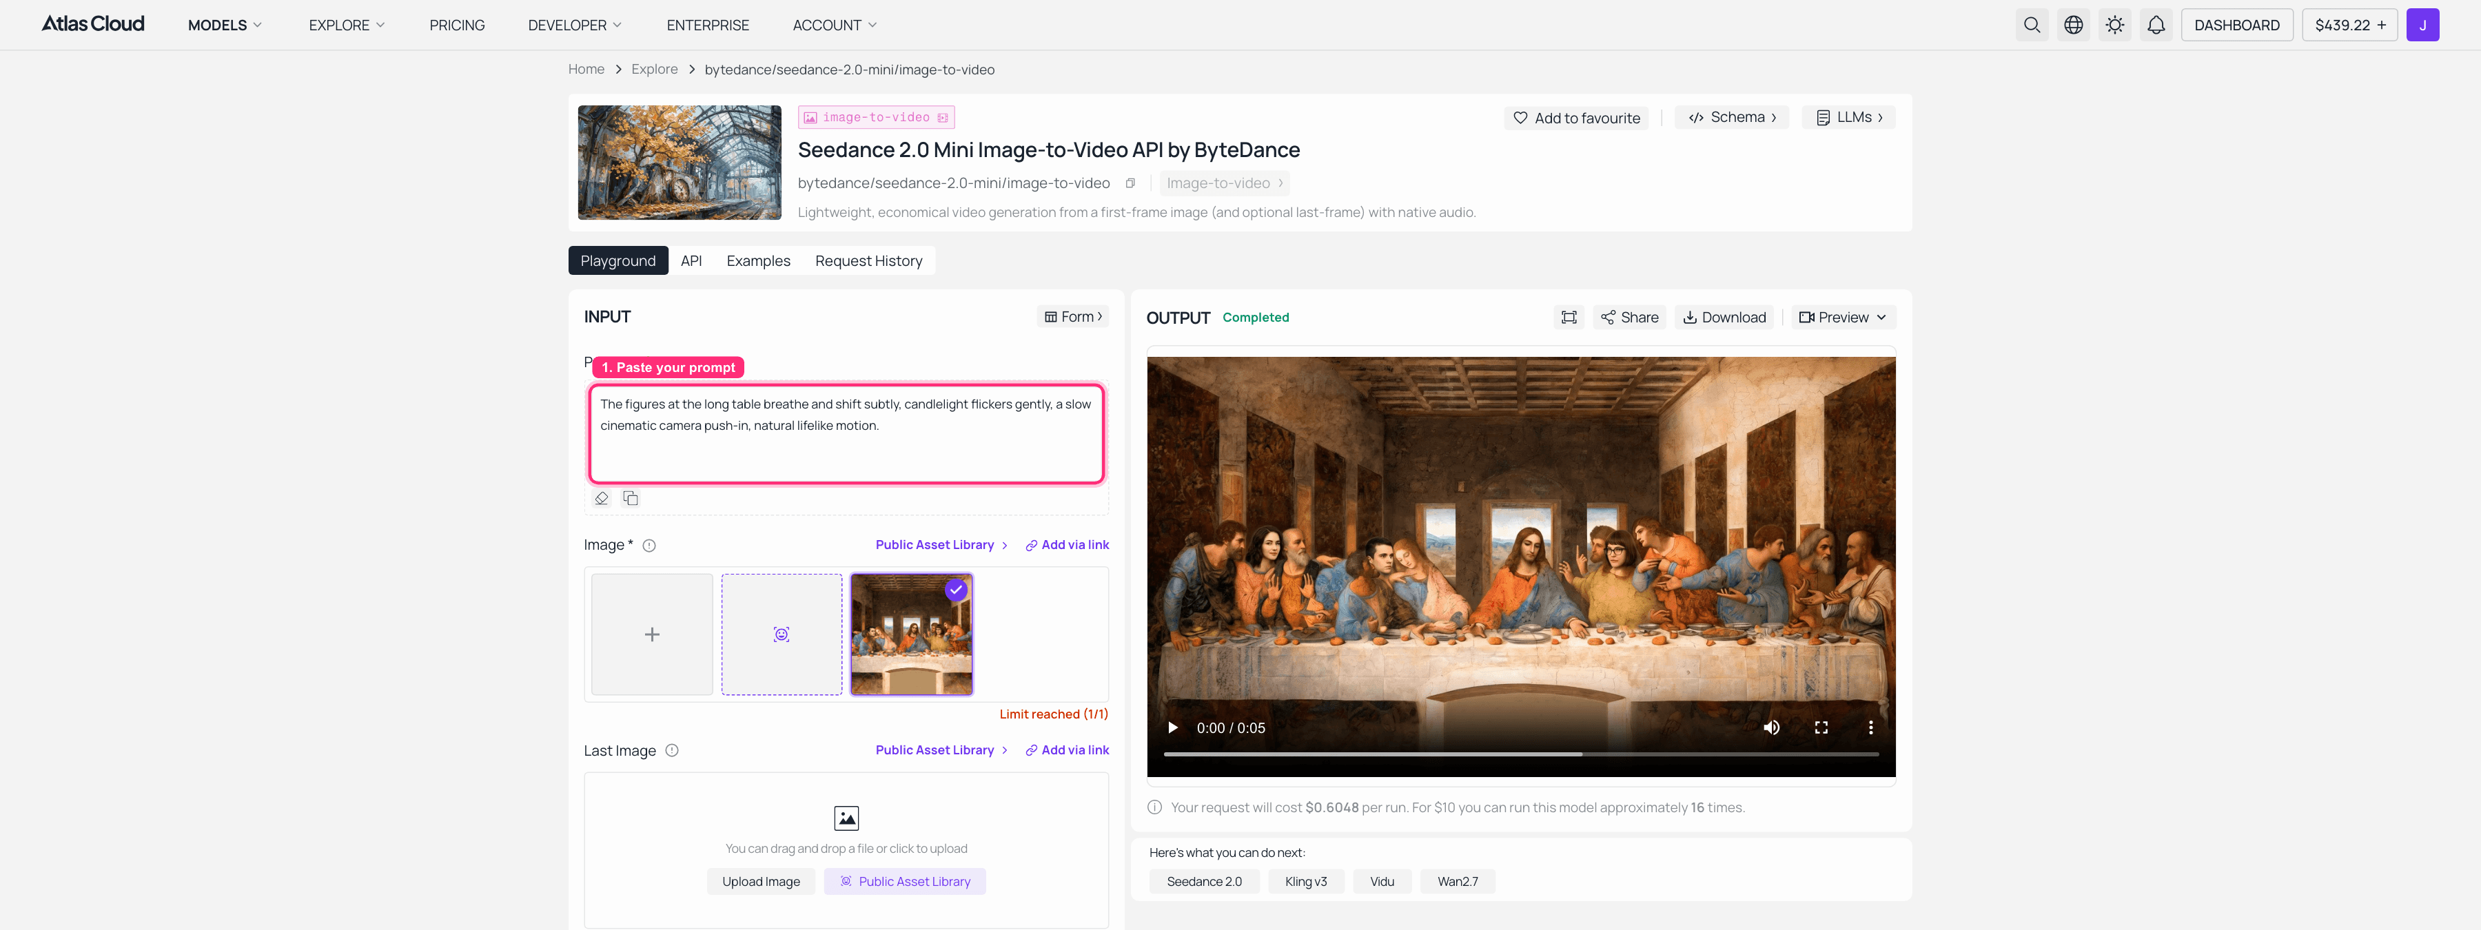The height and width of the screenshot is (930, 2481).
Task: Open the ACCOUNT dropdown menu
Action: coord(834,25)
